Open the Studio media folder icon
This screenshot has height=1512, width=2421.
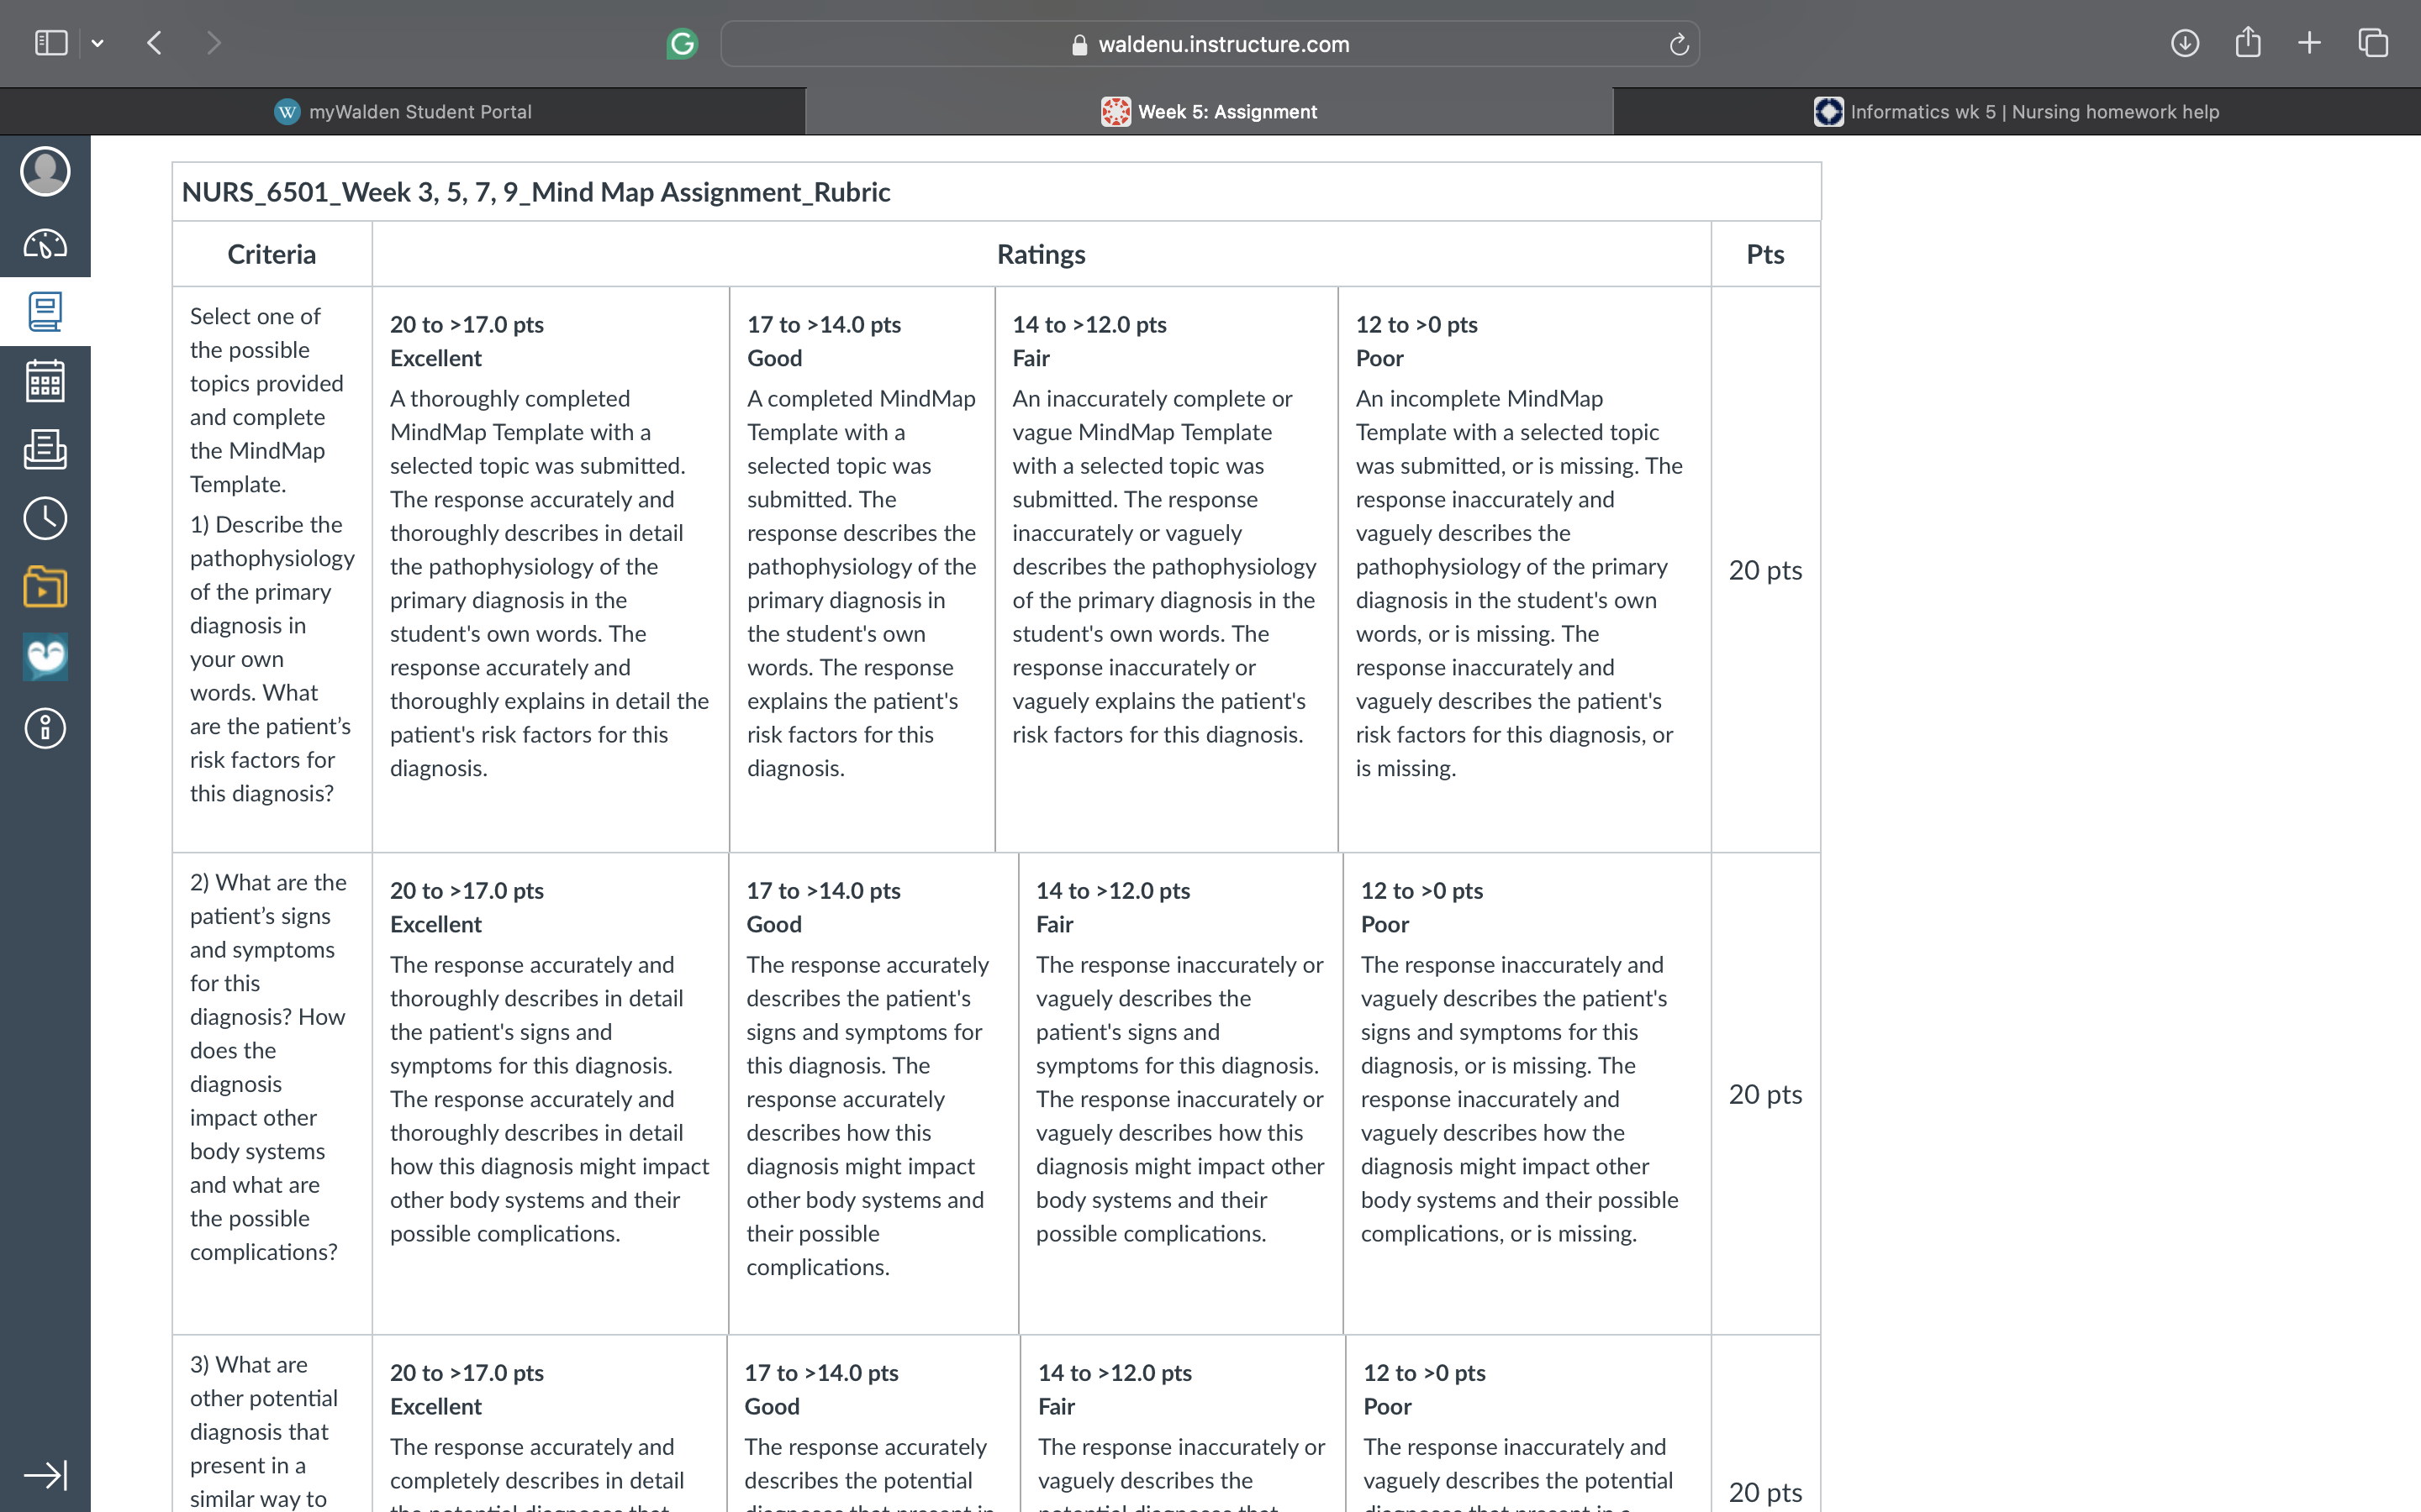click(45, 587)
